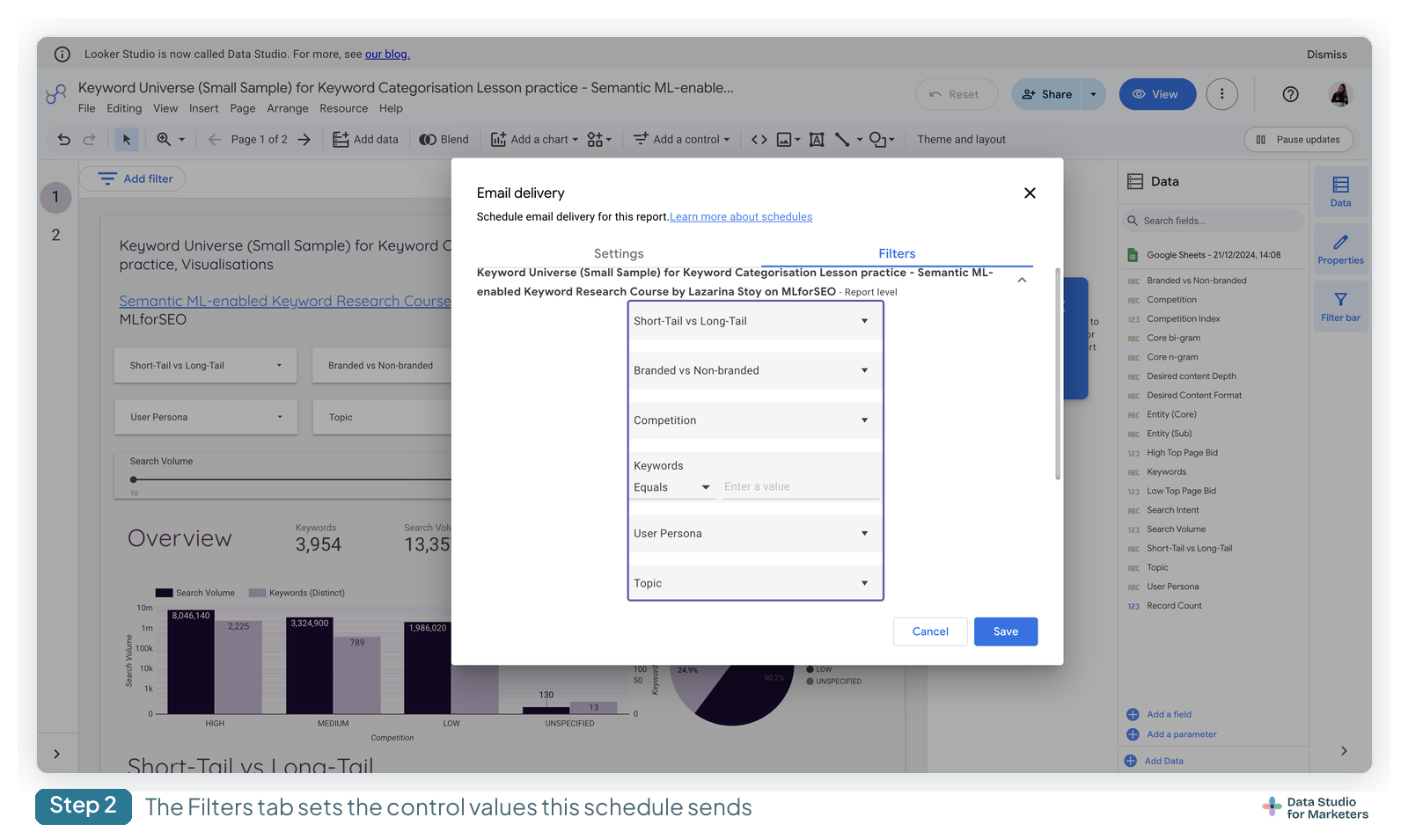Screen dimensions: 1408x839
Task: Open the Keywords Equals operator dropdown
Action: [672, 487]
